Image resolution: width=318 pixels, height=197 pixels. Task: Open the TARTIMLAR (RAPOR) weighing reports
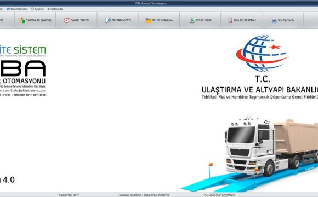coord(35,20)
